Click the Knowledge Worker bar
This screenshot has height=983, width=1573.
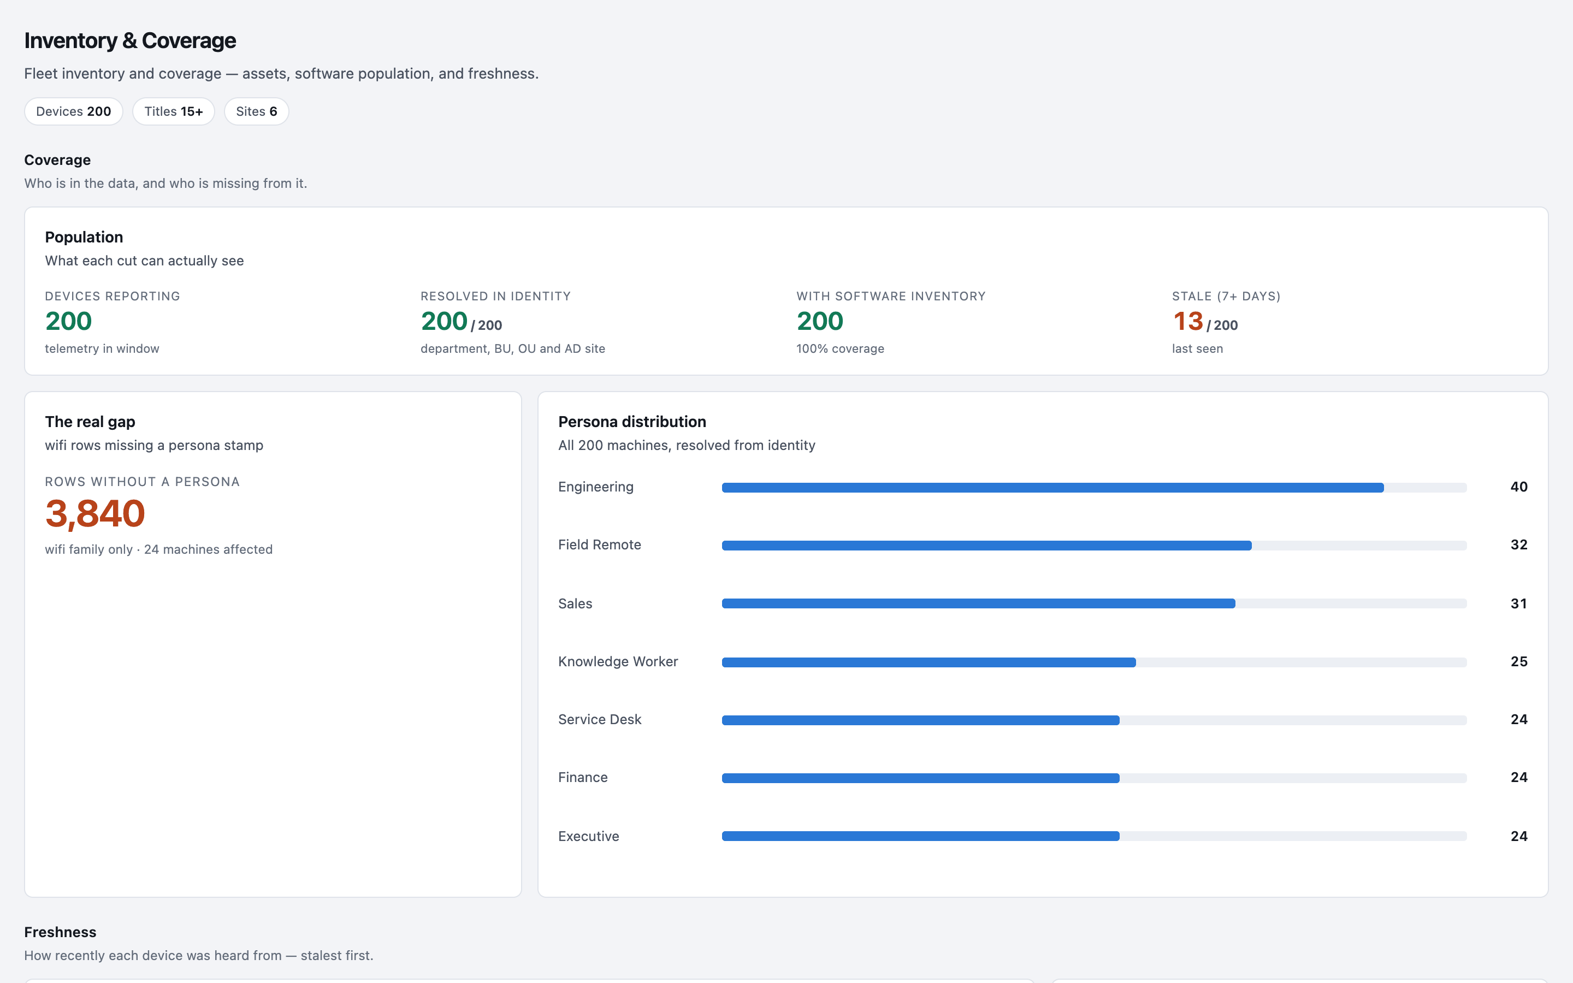(1094, 662)
